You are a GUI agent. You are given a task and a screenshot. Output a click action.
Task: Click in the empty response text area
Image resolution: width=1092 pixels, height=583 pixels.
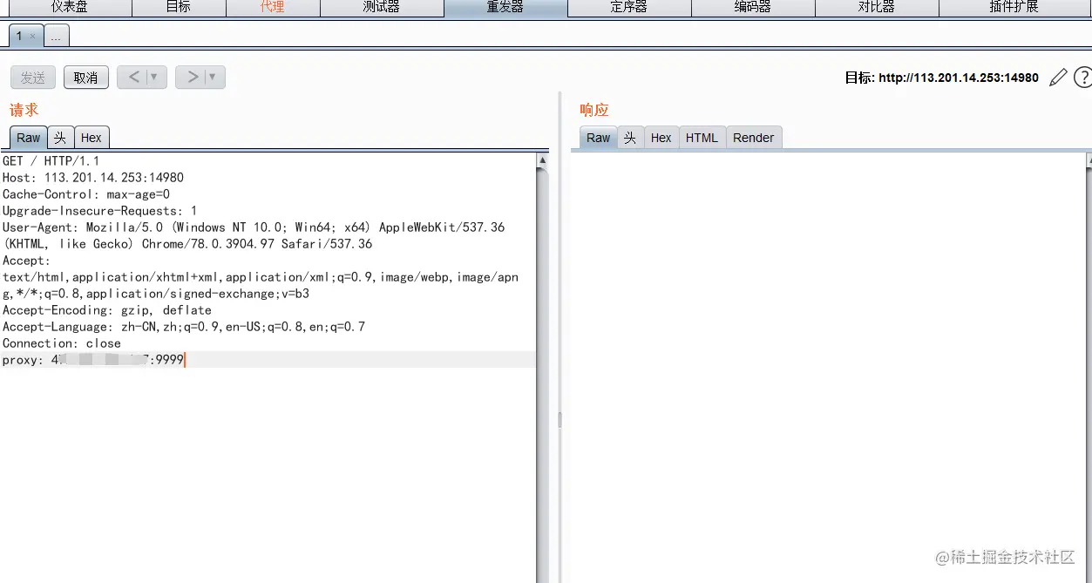click(x=828, y=366)
